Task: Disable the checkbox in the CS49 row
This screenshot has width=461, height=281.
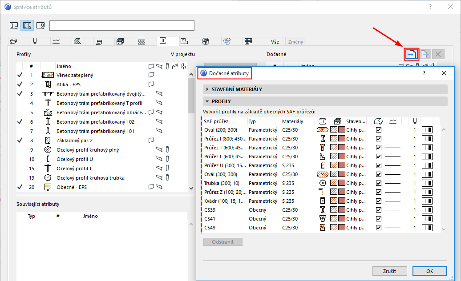Action: [379, 228]
